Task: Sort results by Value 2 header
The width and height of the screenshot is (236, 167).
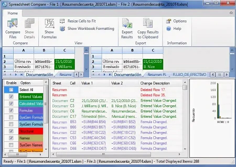Action: coord(124,83)
